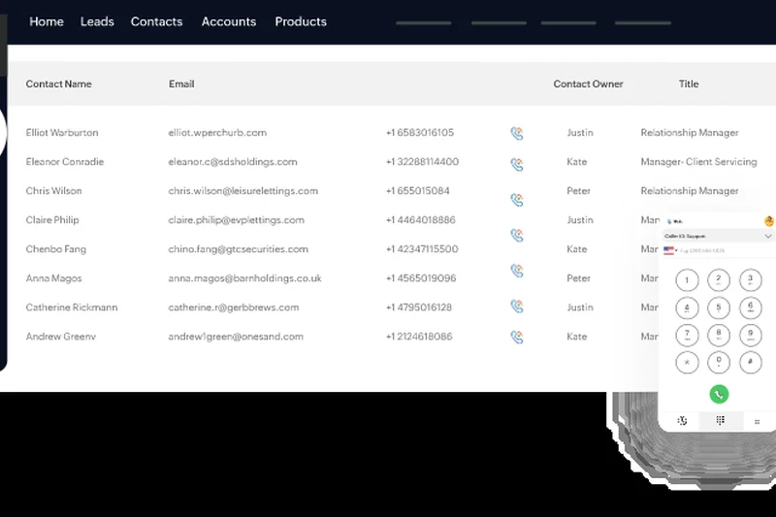The height and width of the screenshot is (517, 776).
Task: Click the phone number input field in the dialer
Action: click(x=718, y=250)
